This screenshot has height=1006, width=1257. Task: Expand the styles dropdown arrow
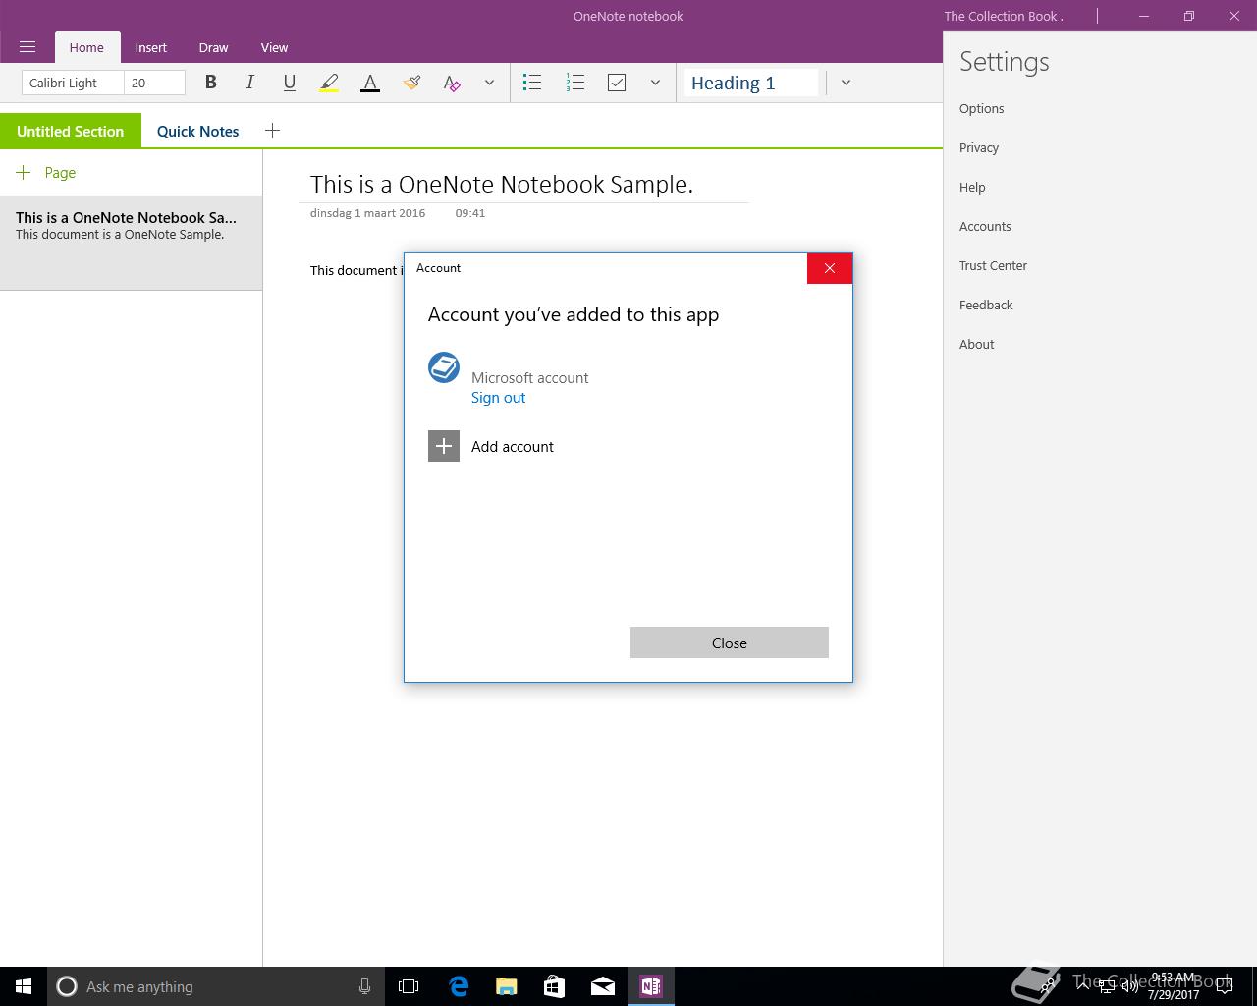pos(846,83)
